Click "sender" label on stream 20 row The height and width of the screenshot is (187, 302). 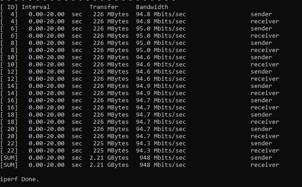tap(261, 129)
